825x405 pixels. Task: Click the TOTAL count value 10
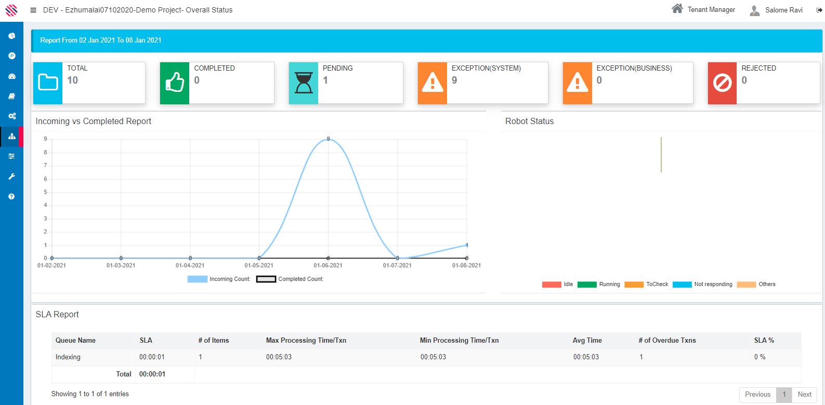tap(73, 80)
